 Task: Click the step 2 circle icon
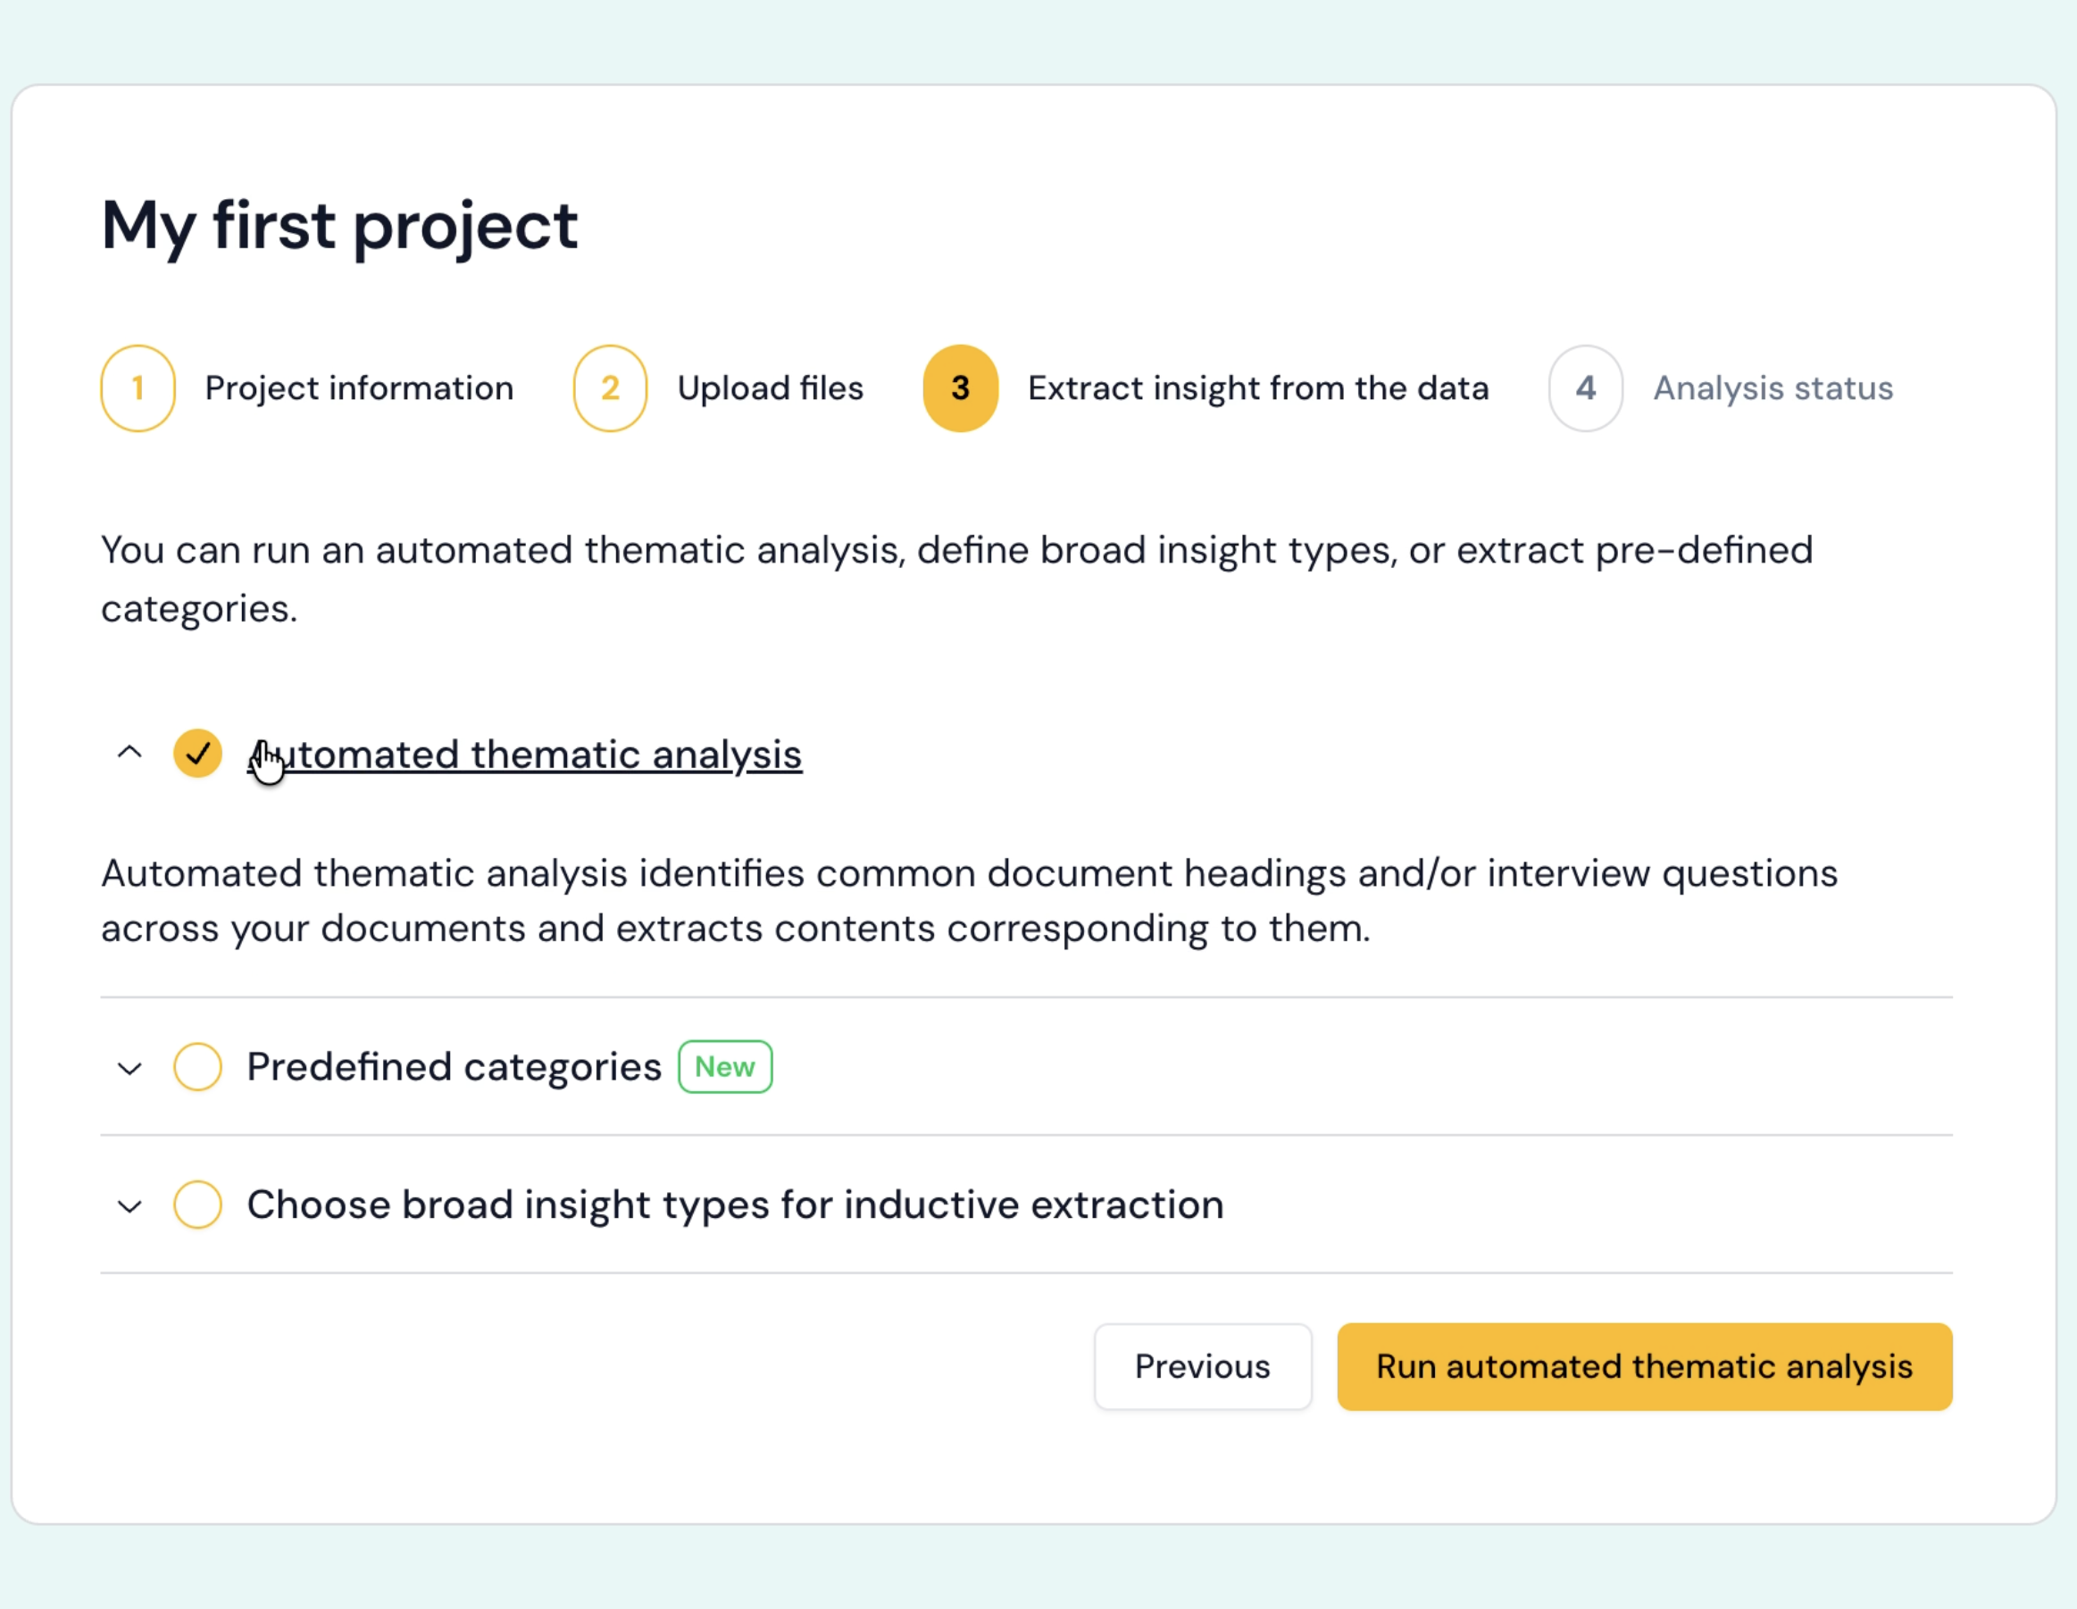[x=610, y=388]
